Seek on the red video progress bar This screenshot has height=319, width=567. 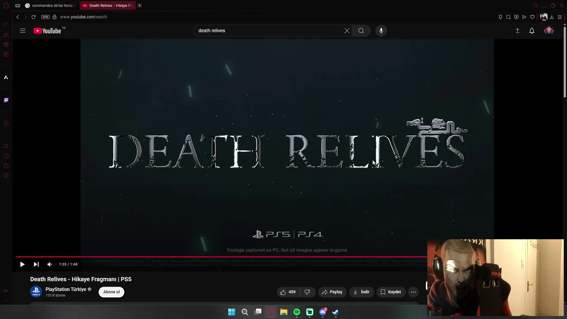221,257
